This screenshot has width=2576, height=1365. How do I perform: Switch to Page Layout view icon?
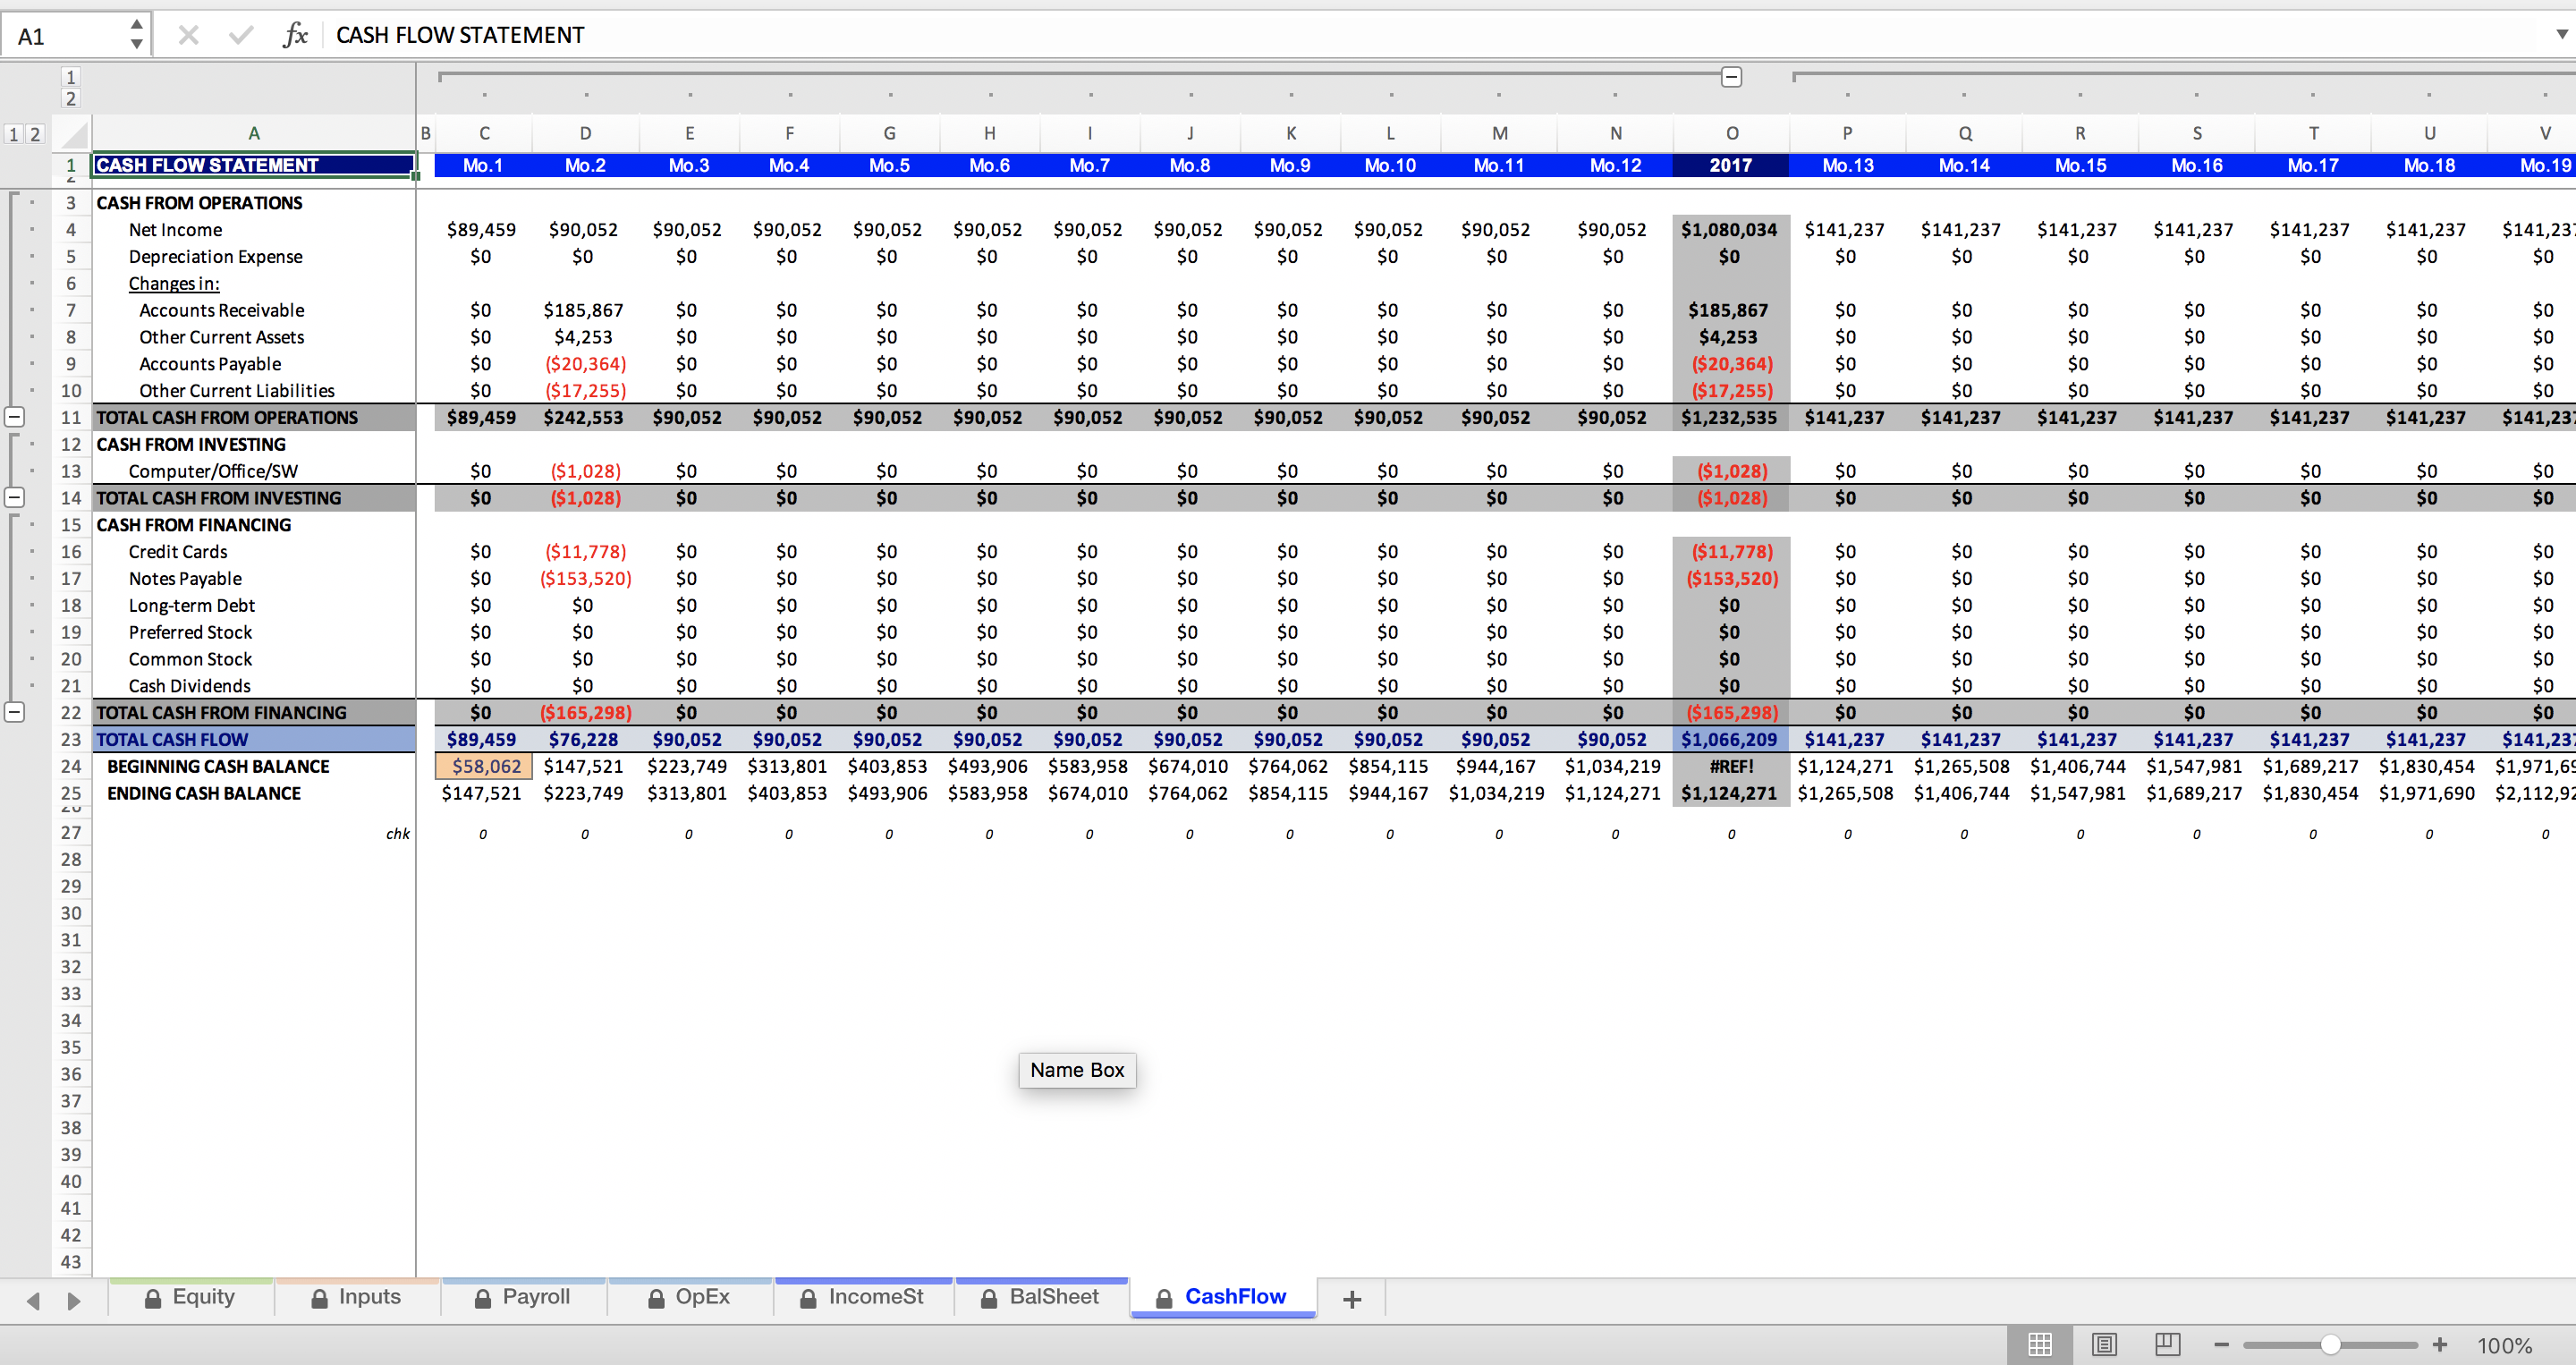tap(2103, 1344)
